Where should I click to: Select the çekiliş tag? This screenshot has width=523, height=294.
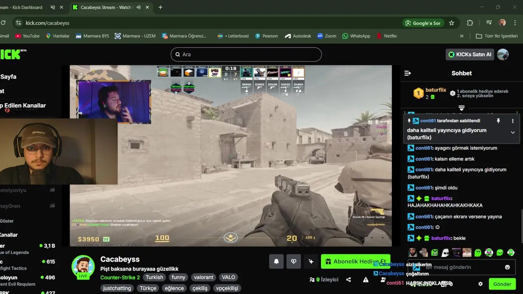click(200, 288)
